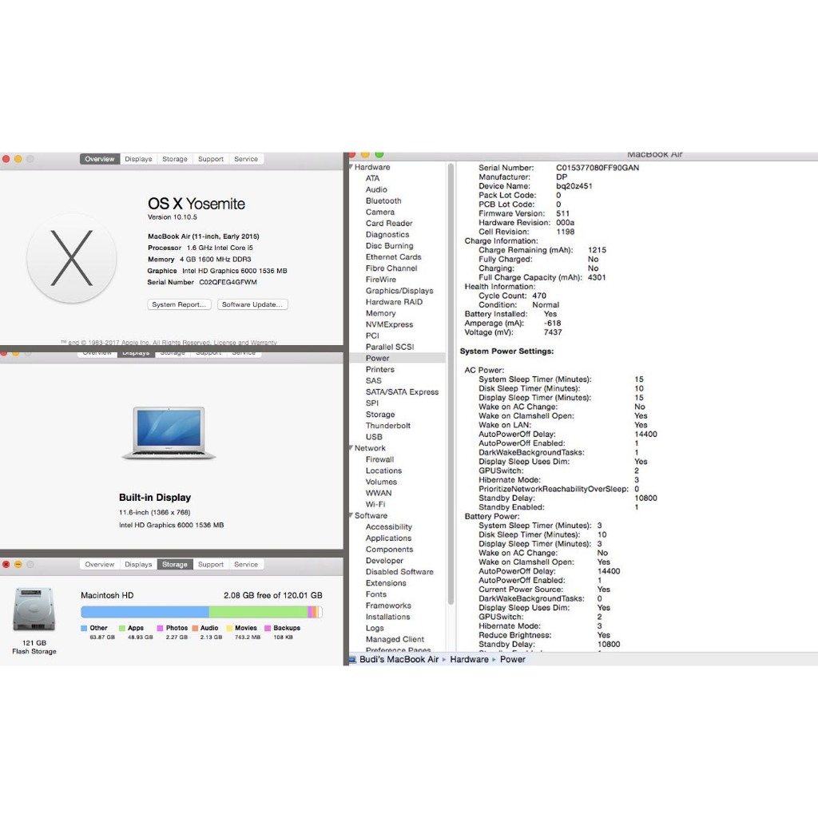Click the sidebar vertical scrollbar
Screen dimensions: 818x818
point(451,384)
